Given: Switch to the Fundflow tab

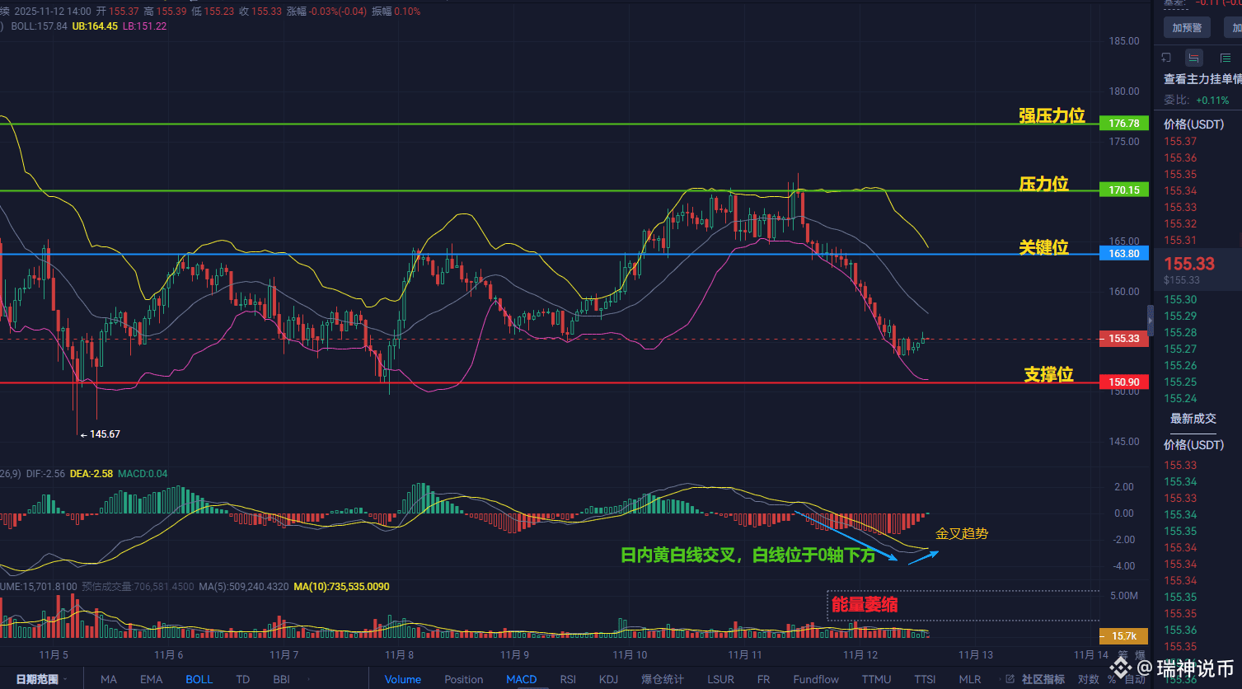Looking at the screenshot, I should coord(815,679).
